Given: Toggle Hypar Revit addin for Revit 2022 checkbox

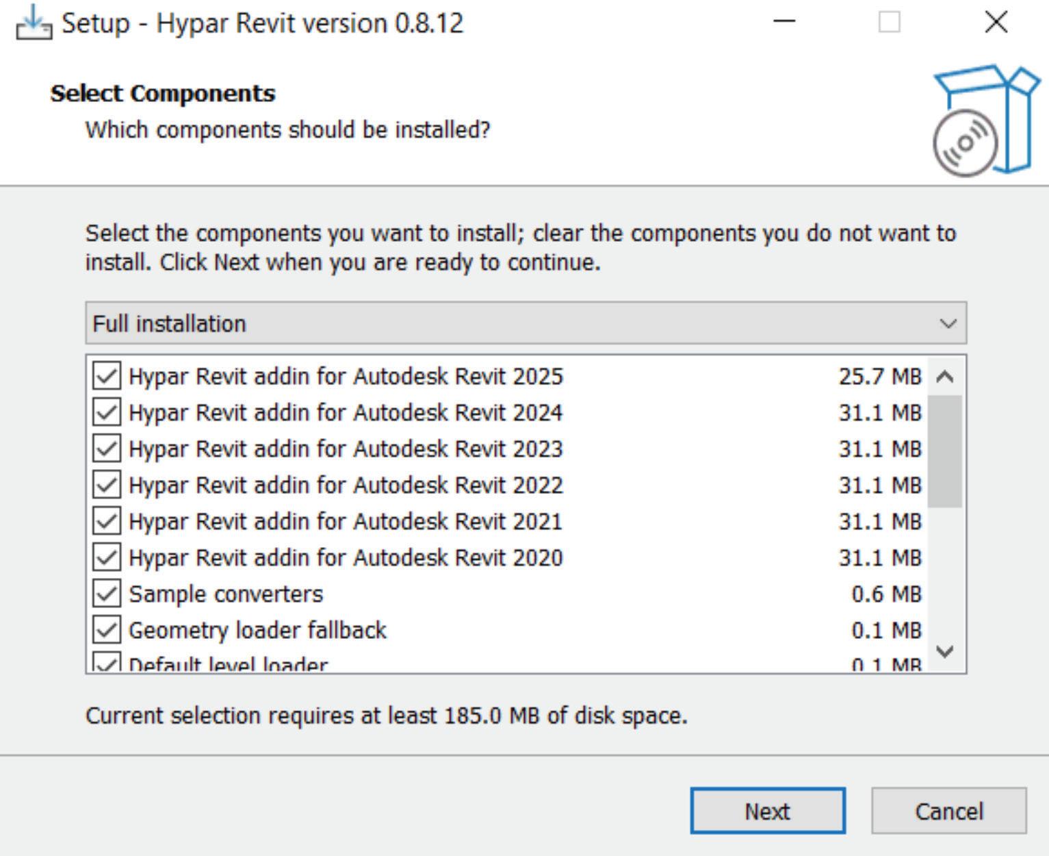Looking at the screenshot, I should pos(106,485).
